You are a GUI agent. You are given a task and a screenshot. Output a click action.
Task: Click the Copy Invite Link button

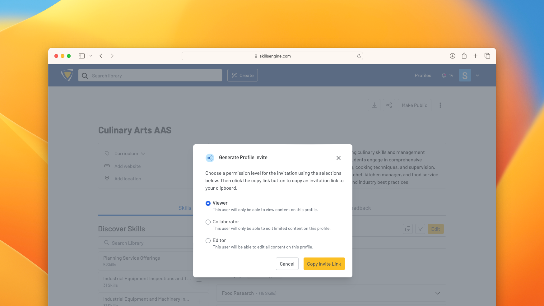pos(324,264)
